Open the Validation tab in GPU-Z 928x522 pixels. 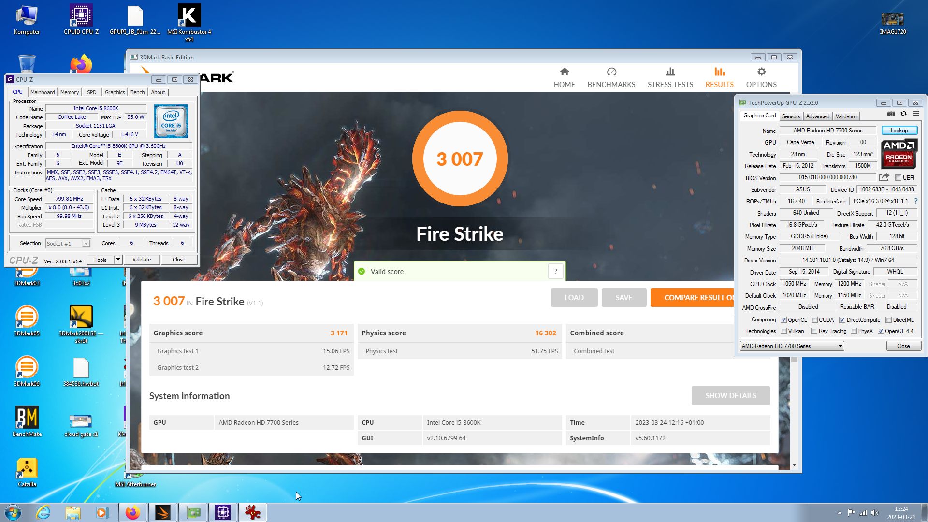coord(846,116)
